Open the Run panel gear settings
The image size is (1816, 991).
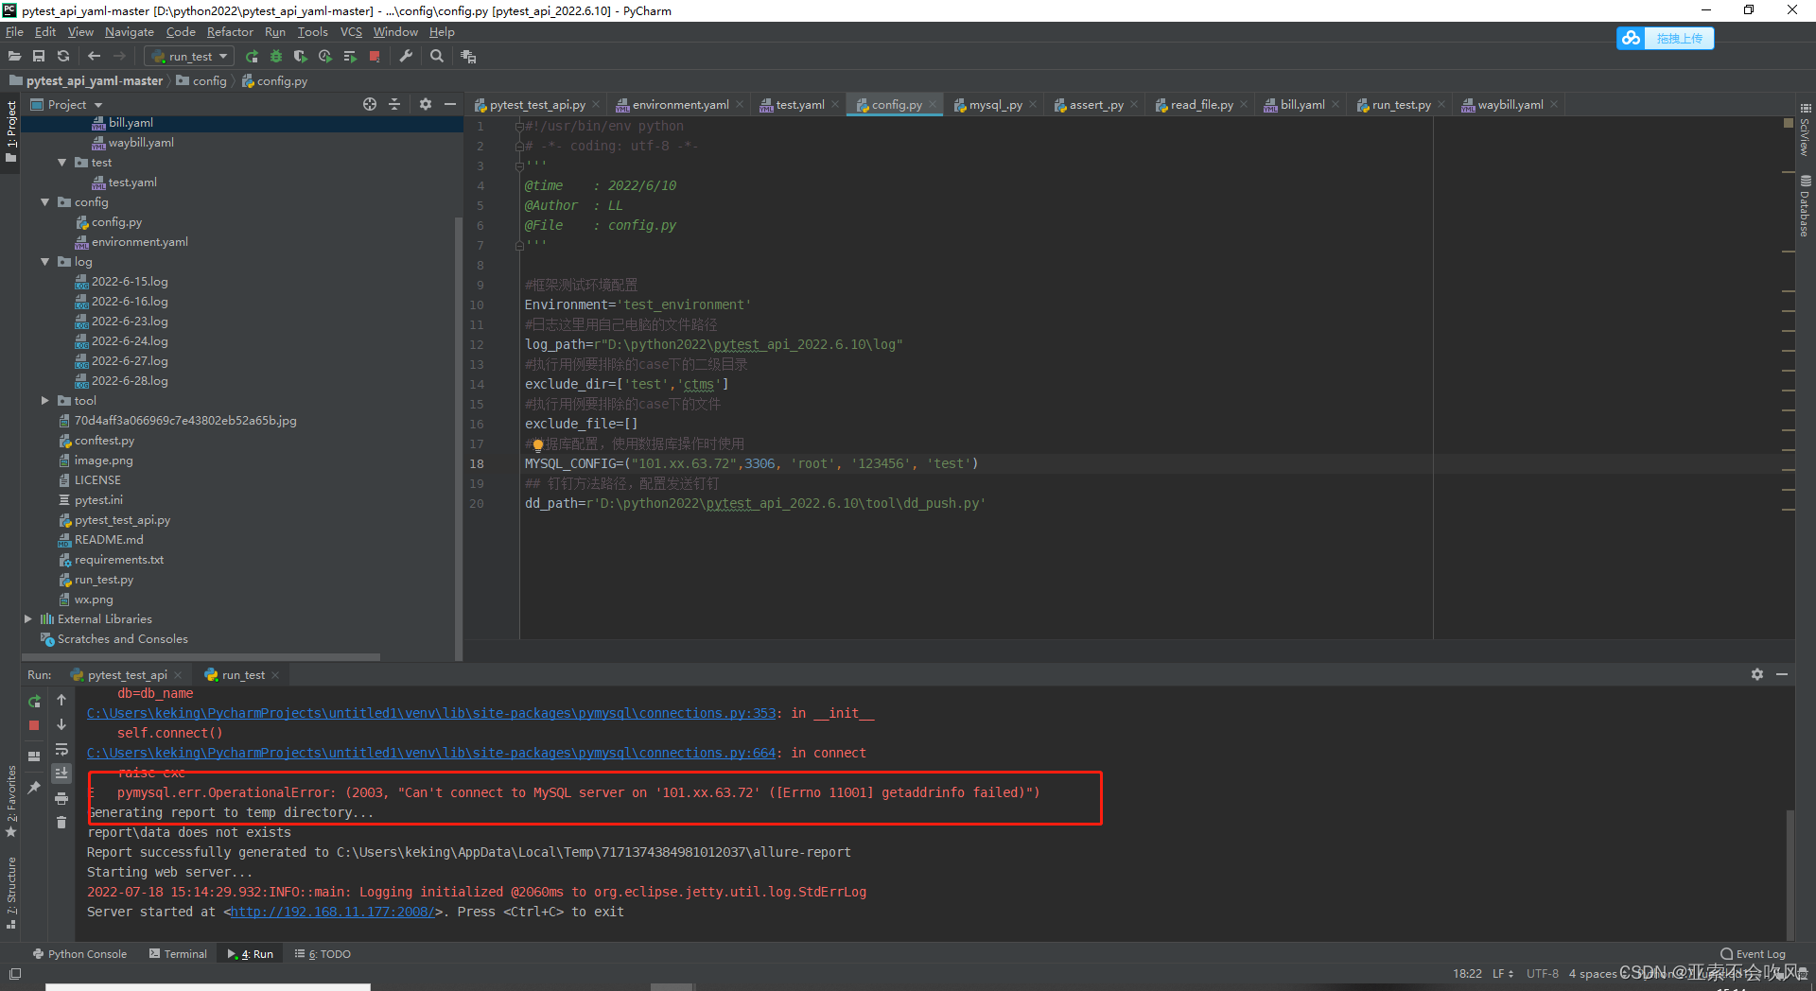pyautogui.click(x=1756, y=674)
